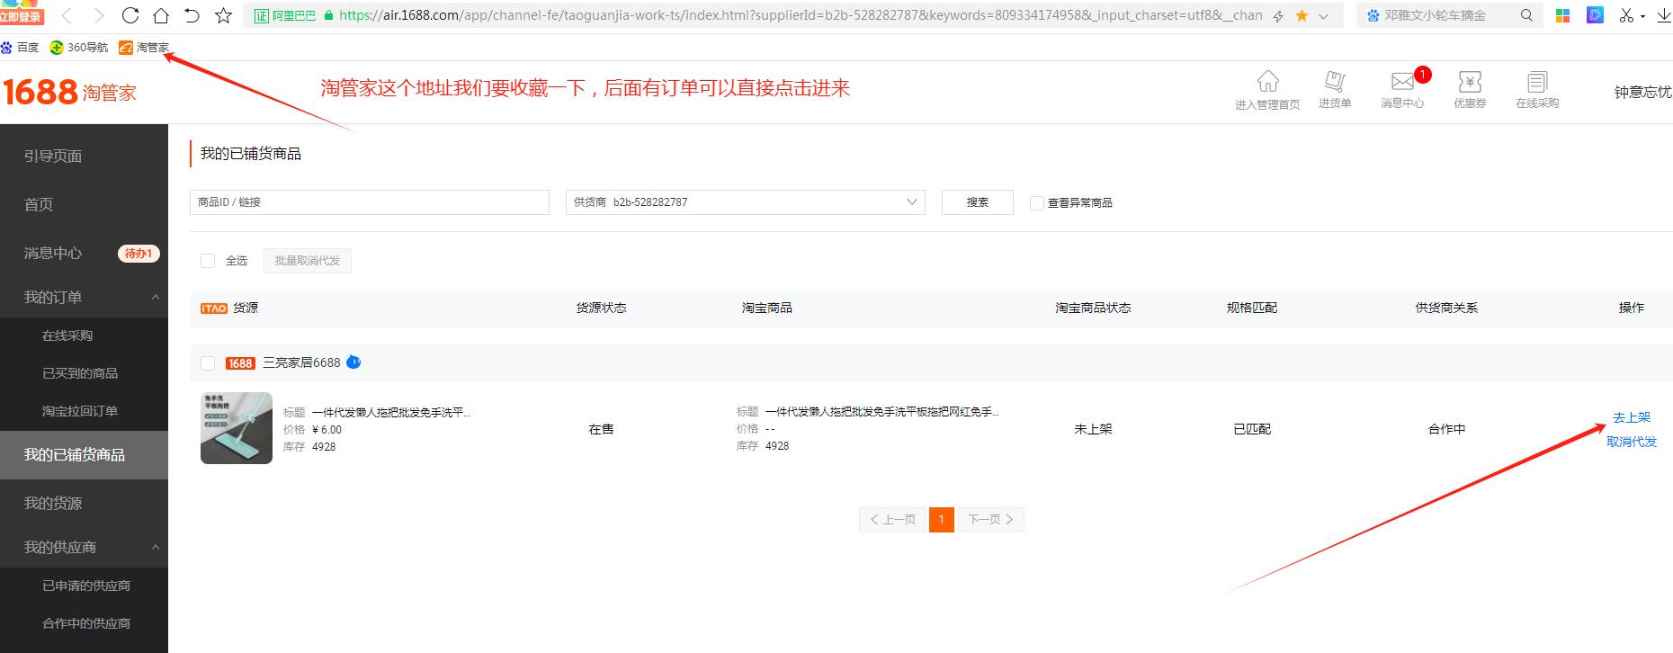Click 取消代发 link

coord(1632,442)
